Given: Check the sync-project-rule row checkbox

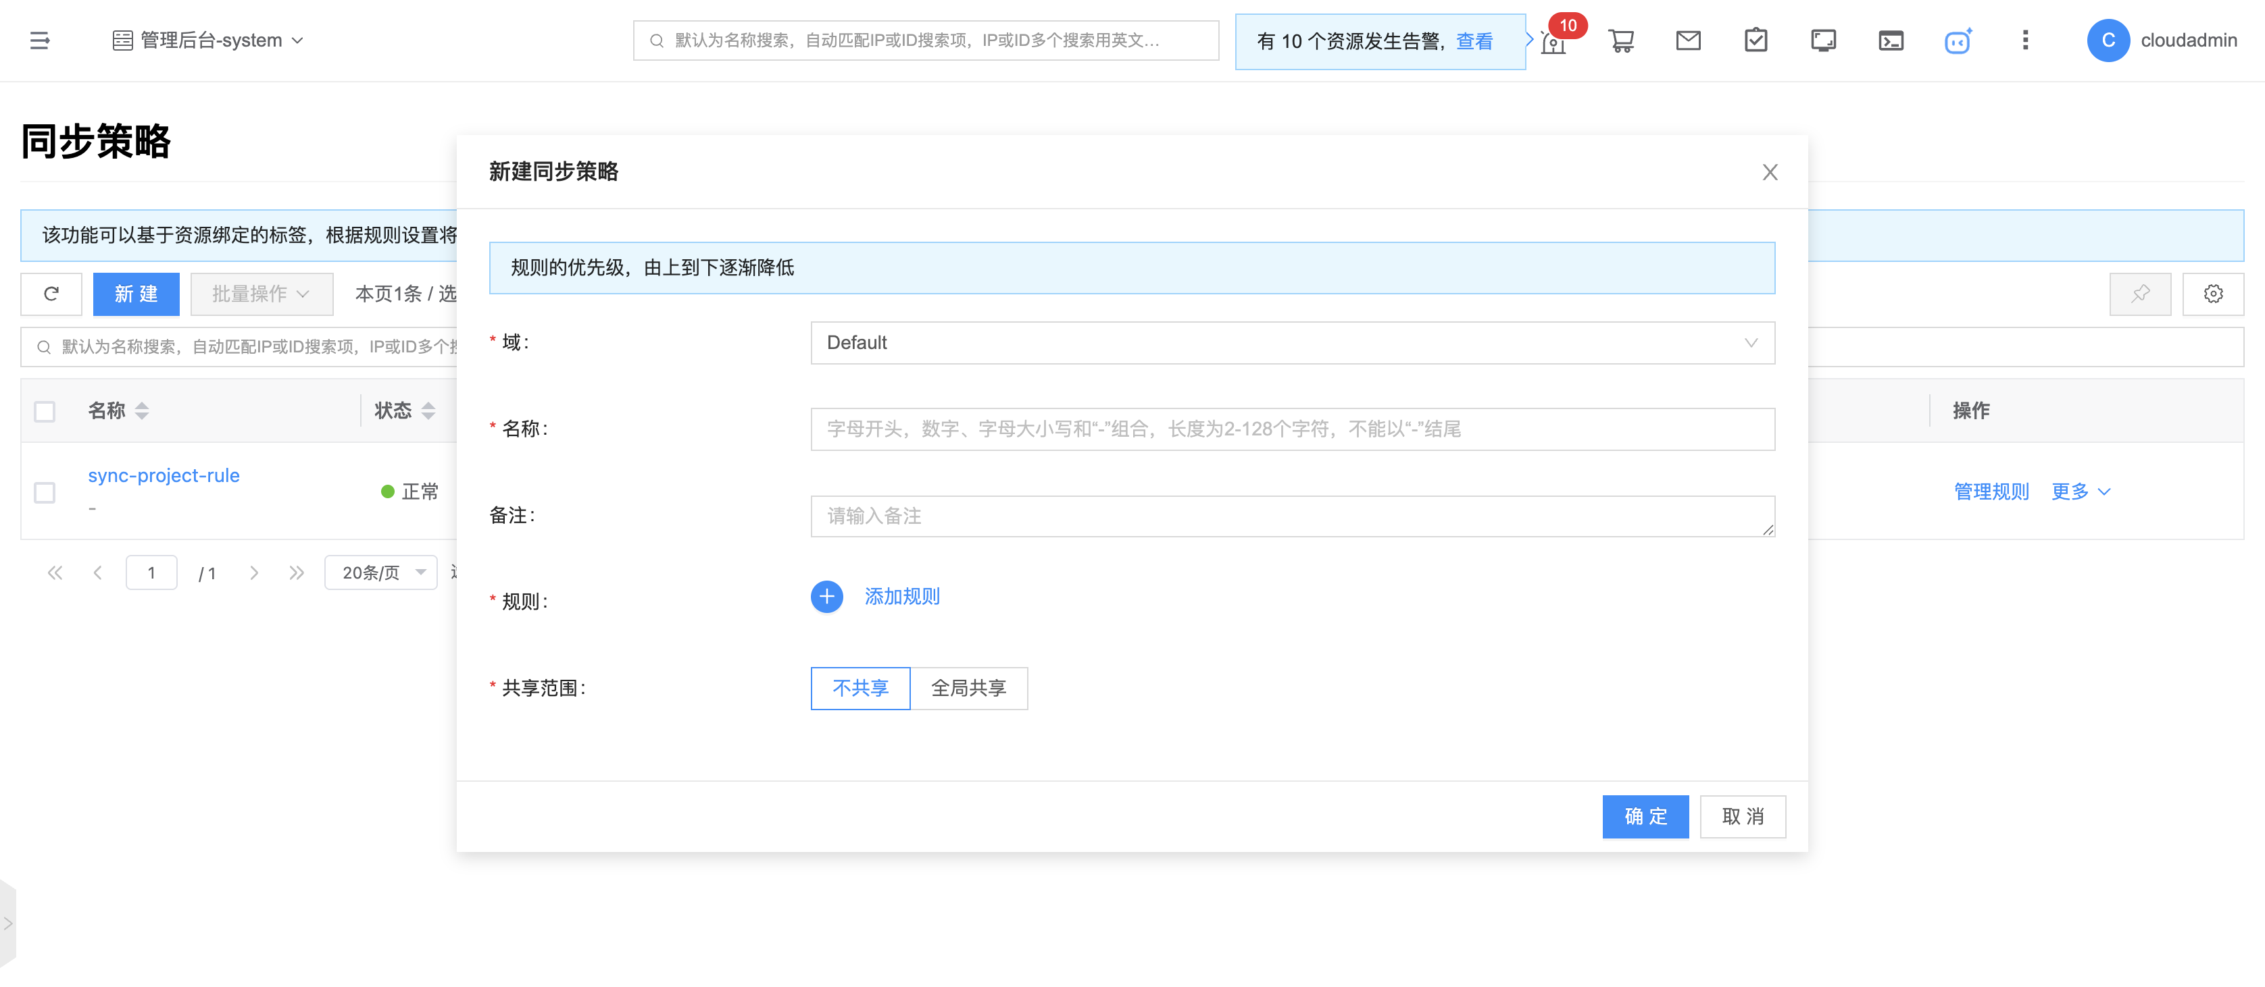Looking at the screenshot, I should point(45,491).
